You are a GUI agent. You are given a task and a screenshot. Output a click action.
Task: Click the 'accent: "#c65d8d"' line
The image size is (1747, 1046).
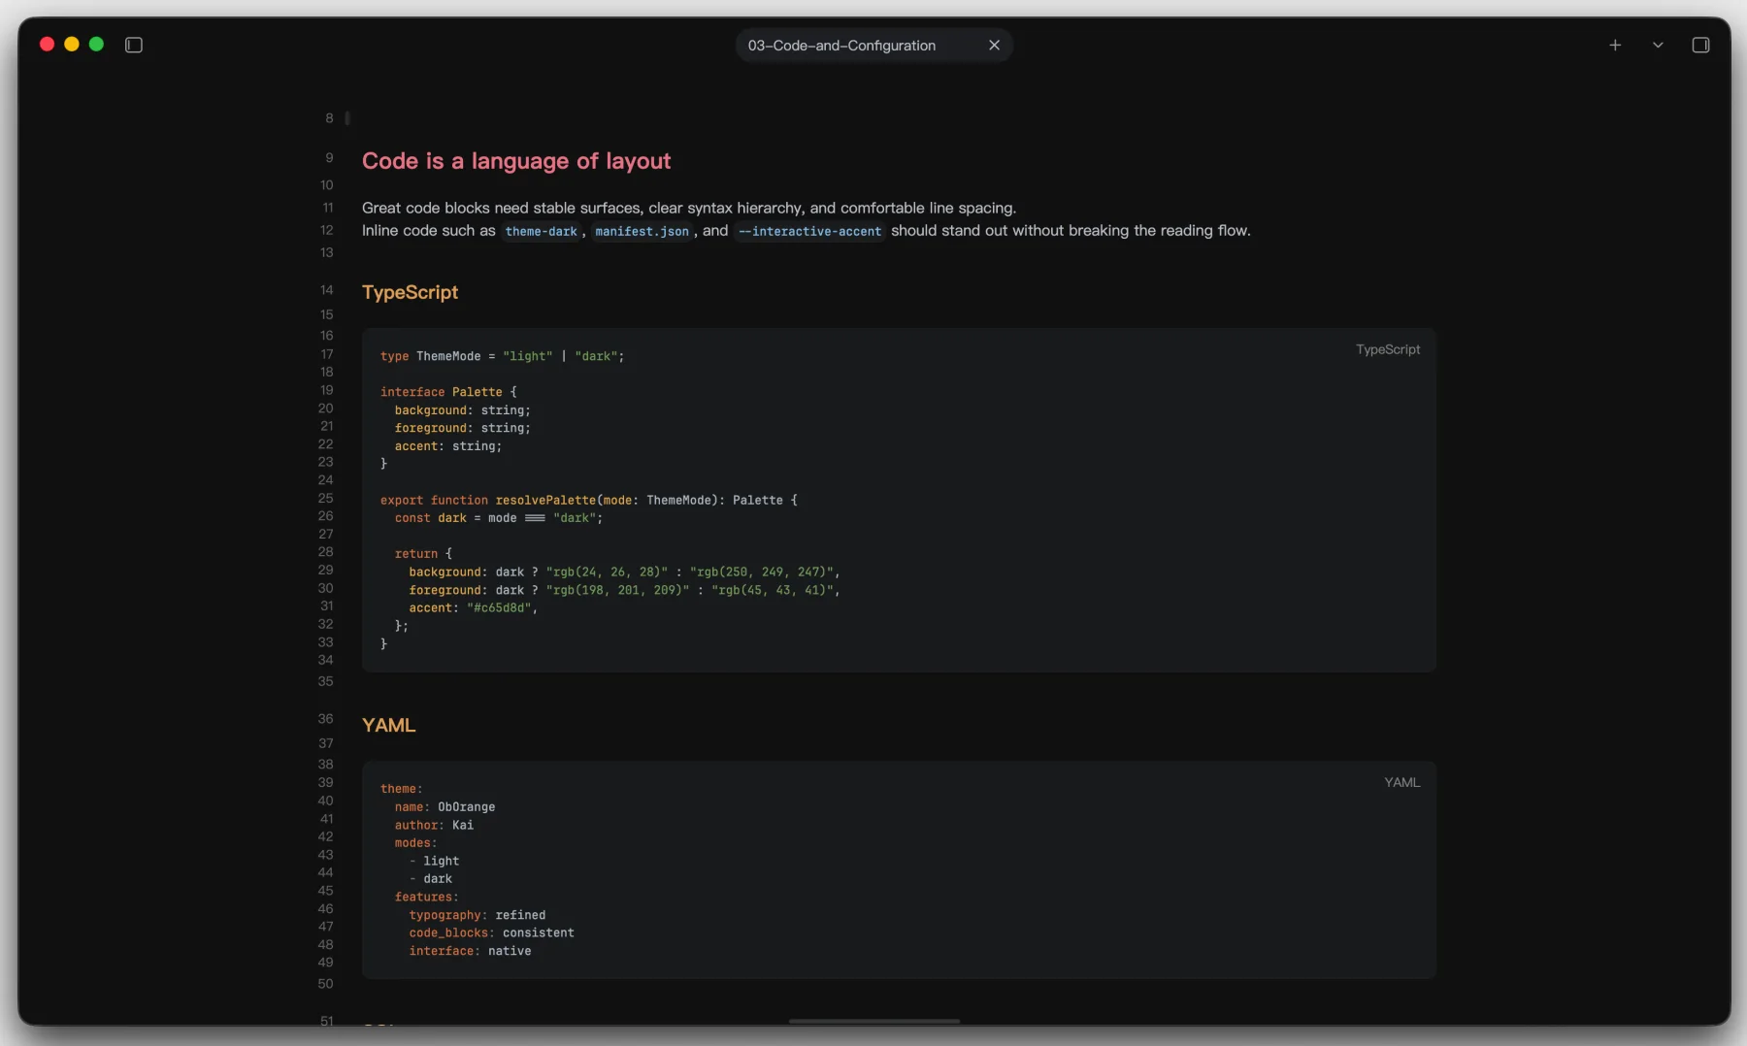tap(473, 608)
